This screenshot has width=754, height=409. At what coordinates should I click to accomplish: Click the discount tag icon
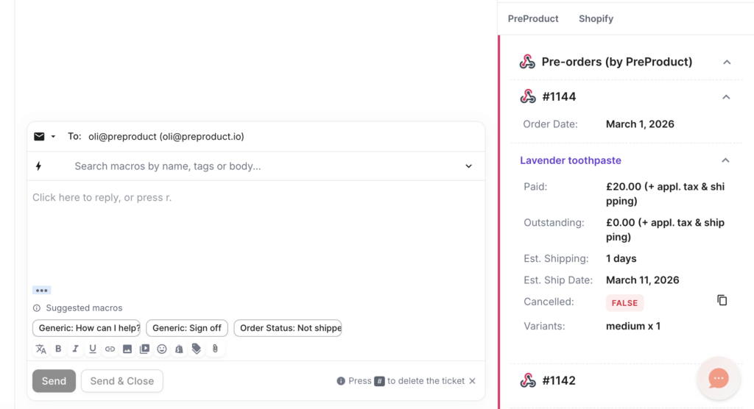[197, 349]
